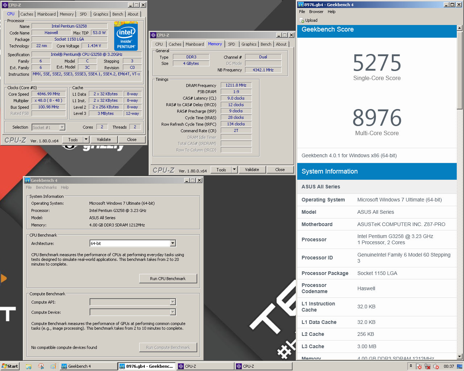The height and width of the screenshot is (371, 464).
Task: Open Memory tab in top-left CPU-Z window
Action: [x=67, y=14]
